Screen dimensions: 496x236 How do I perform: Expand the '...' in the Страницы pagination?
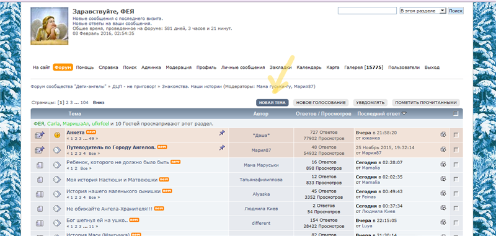(77, 102)
